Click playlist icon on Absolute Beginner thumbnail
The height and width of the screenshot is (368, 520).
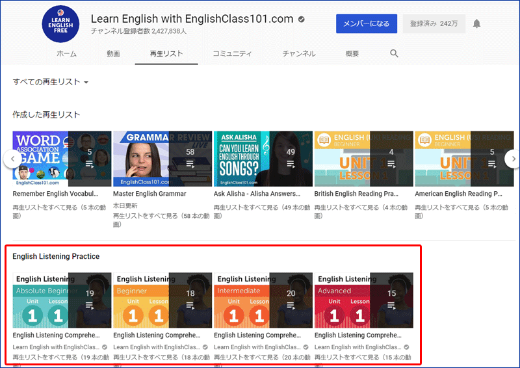[x=90, y=306]
